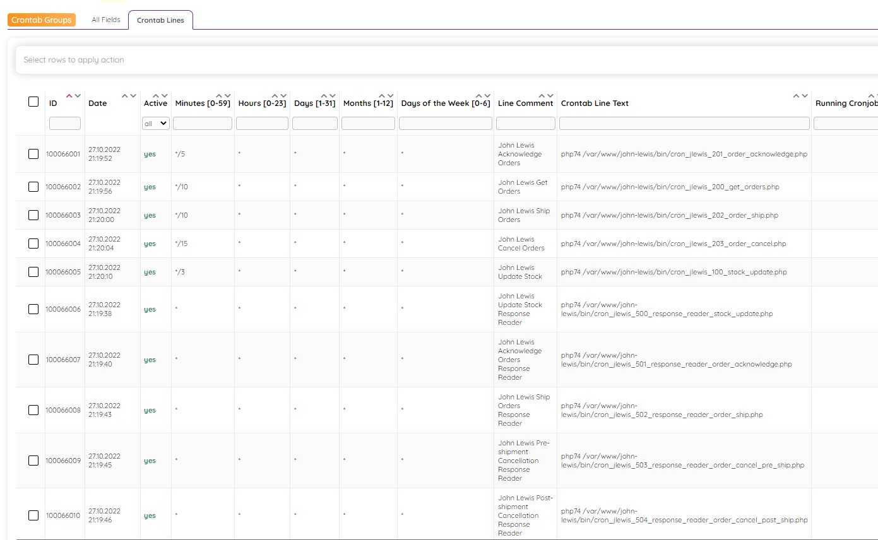The width and height of the screenshot is (878, 540).
Task: Select row 100066008 checkbox
Action: (x=33, y=410)
